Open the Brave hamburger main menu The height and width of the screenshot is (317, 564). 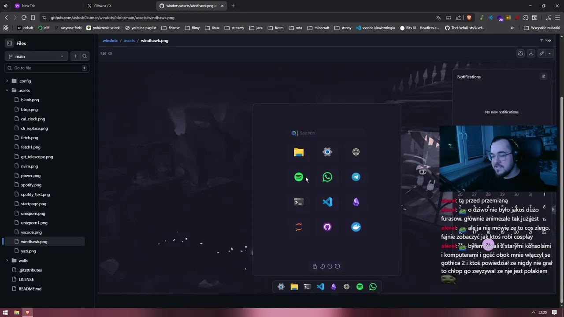557,18
